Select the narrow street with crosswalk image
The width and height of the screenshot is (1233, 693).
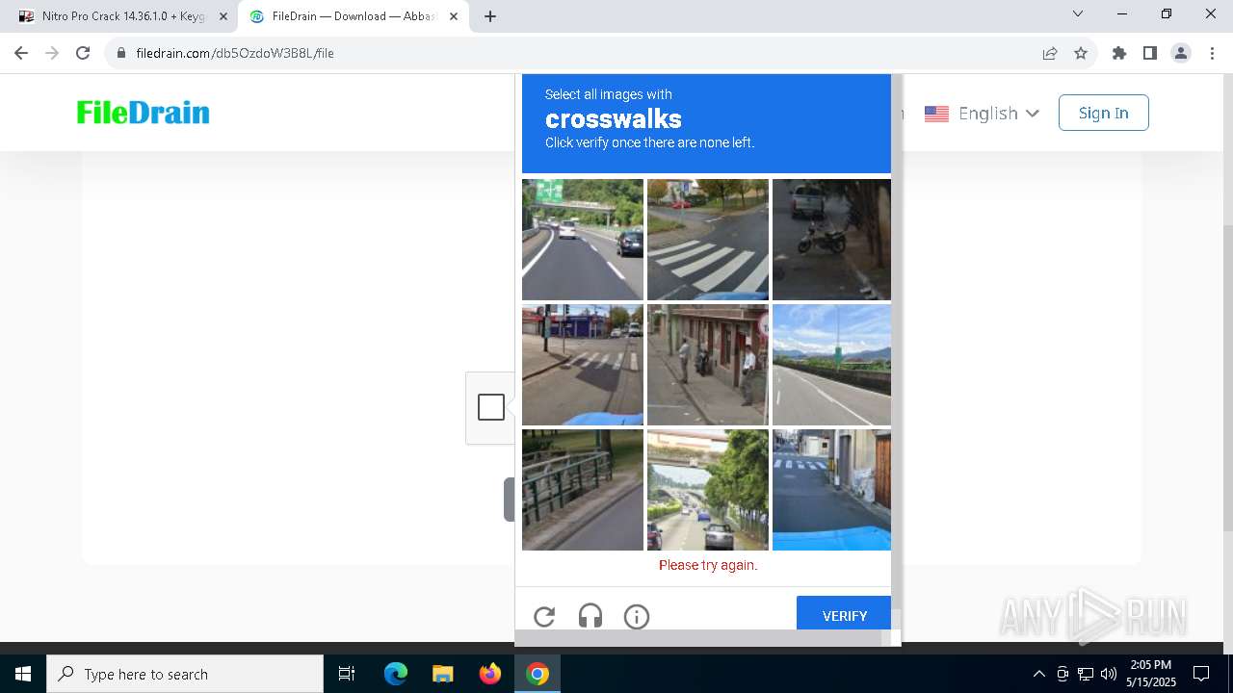pyautogui.click(x=832, y=490)
